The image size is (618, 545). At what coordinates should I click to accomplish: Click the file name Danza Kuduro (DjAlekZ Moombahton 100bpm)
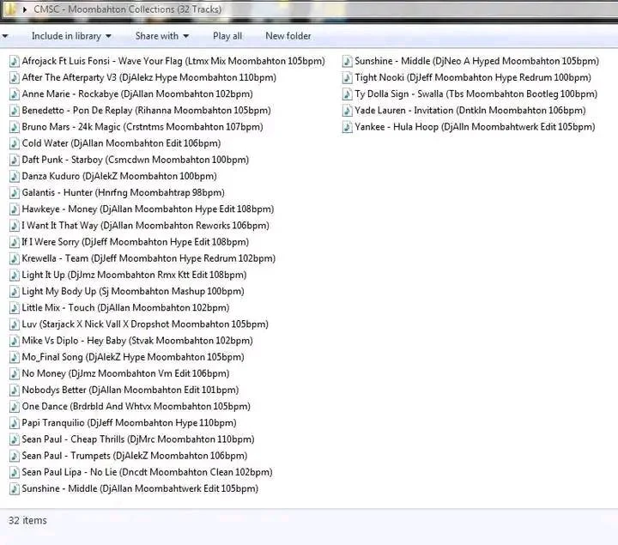coord(119,176)
